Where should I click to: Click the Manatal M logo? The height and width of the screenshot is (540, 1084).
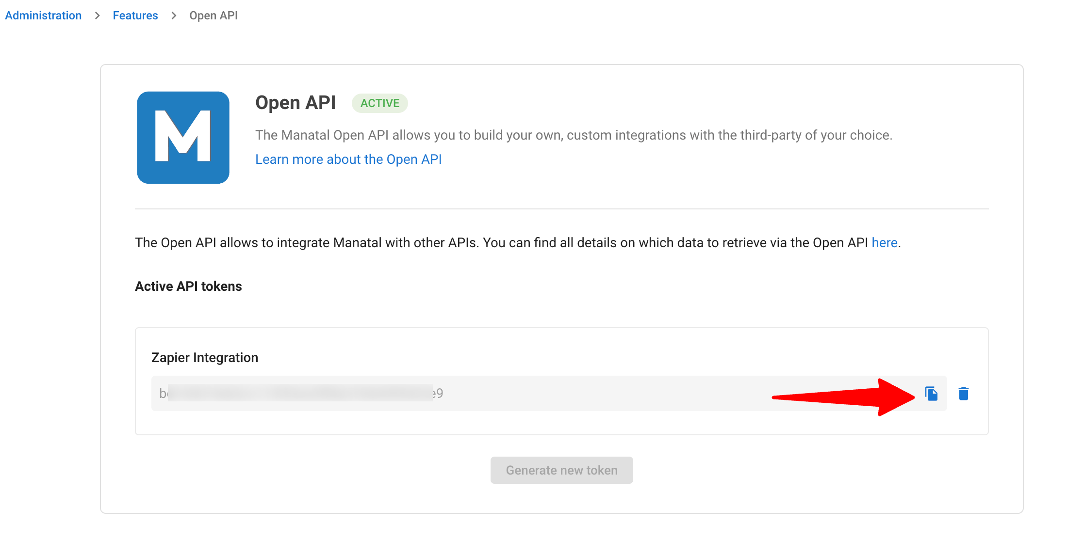coord(183,138)
